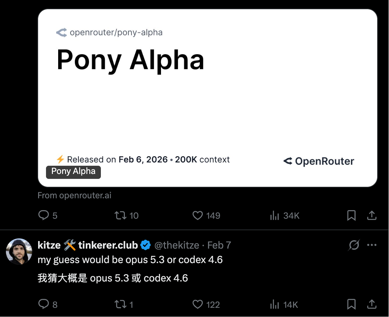Like kitze's guess comment
Viewport: 389px width, 317px height.
click(197, 304)
